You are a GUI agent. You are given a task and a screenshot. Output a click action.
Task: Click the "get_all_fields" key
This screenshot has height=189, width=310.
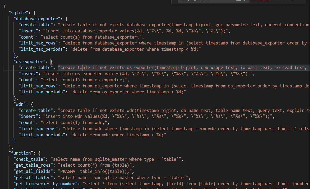[33, 171]
